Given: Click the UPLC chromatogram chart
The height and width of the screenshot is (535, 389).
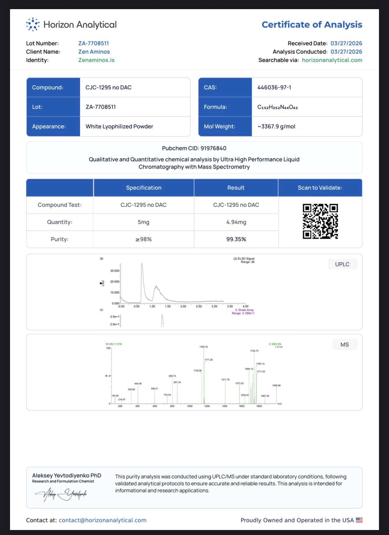Looking at the screenshot, I should click(x=177, y=292).
